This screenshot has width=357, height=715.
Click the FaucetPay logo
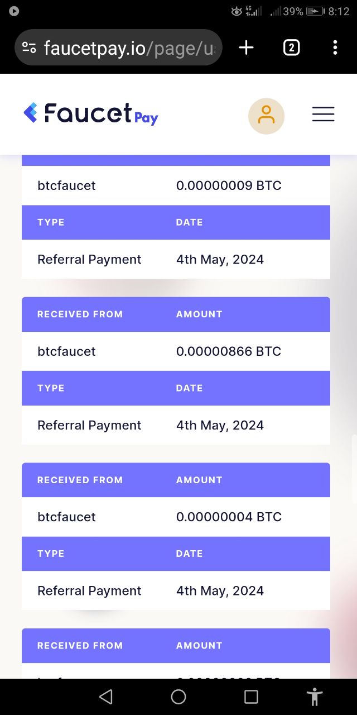pos(91,114)
